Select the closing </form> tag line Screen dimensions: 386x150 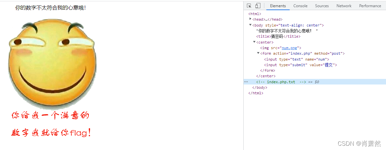coord(268,71)
